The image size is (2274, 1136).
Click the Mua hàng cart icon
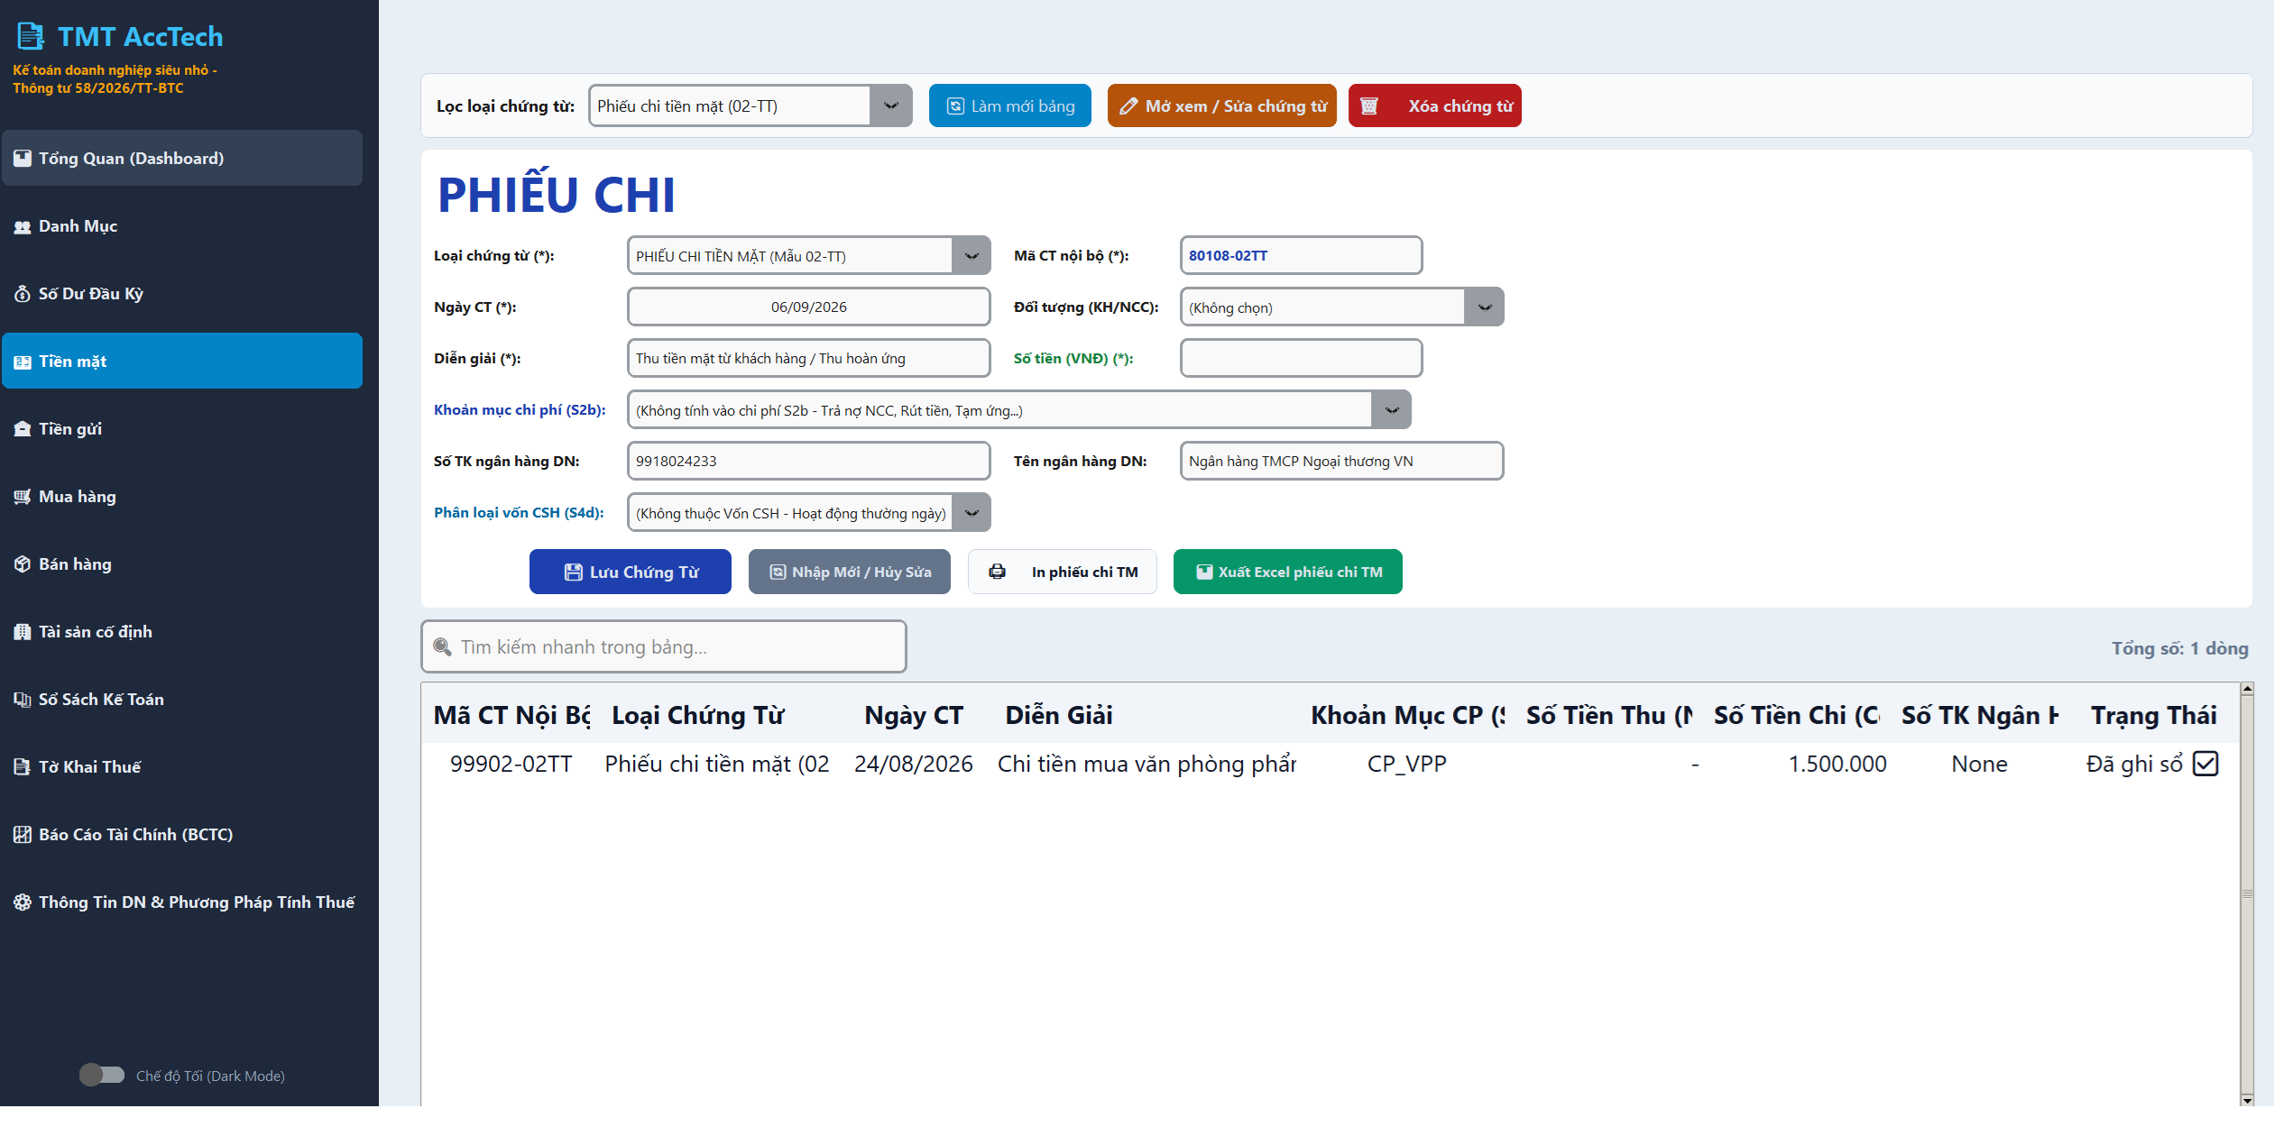click(23, 497)
